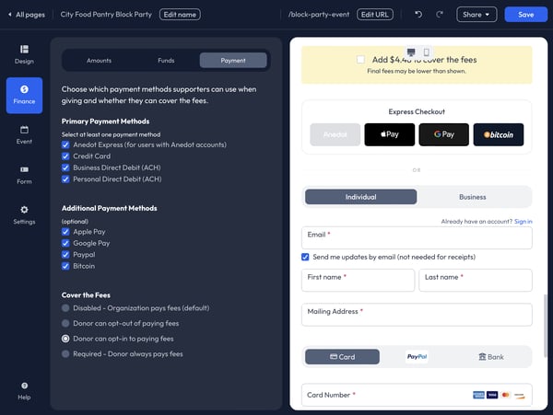Toggle Personal Direct Debit (ACH)
The image size is (553, 415).
pyautogui.click(x=65, y=179)
